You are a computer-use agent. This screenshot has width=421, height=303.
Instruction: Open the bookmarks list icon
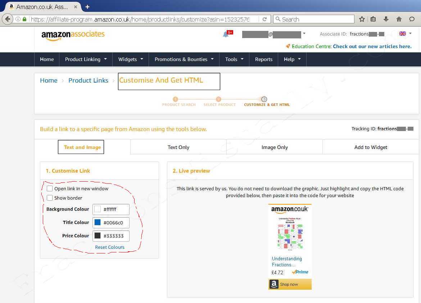coord(373,19)
